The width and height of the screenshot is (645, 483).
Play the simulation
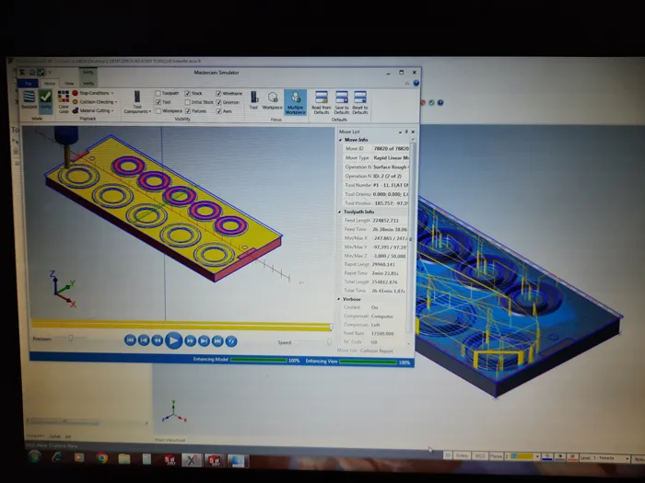[173, 340]
